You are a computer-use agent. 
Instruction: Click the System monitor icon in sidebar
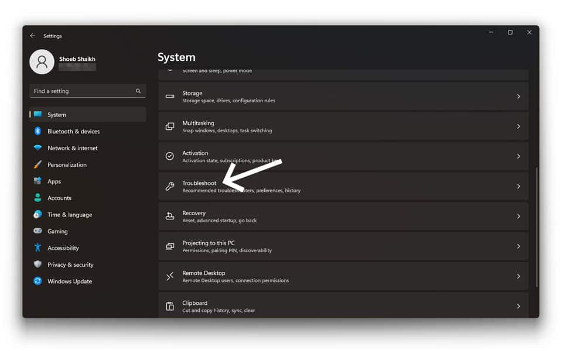37,115
